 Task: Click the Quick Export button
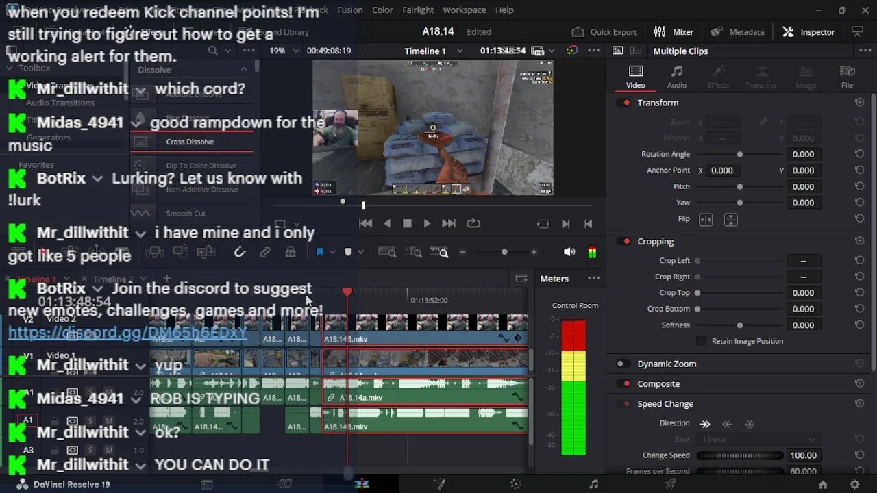604,32
